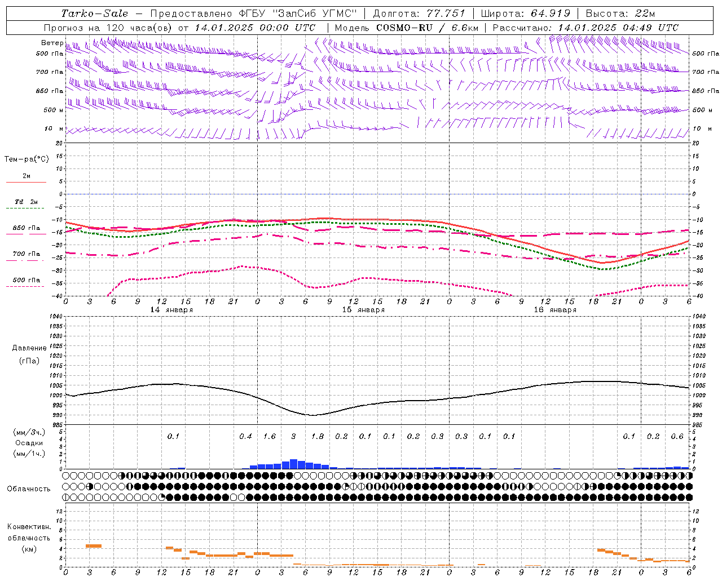Click the Высота: 22м field
722x577 pixels.
620,14
